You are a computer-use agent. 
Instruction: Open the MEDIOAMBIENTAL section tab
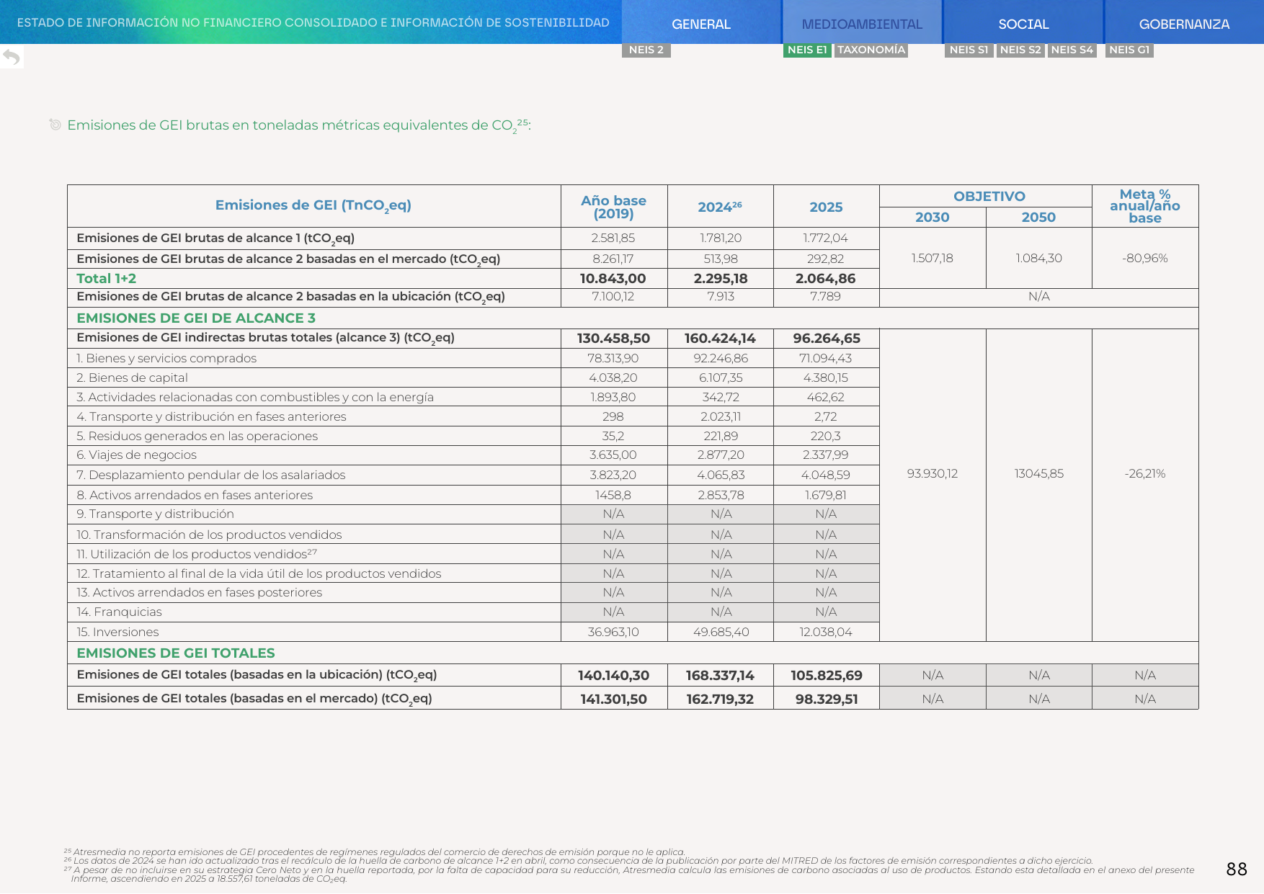tap(862, 24)
